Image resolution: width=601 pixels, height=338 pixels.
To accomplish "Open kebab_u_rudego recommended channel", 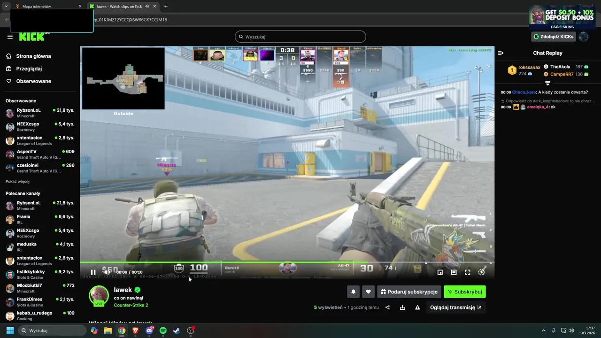I will tap(40, 315).
